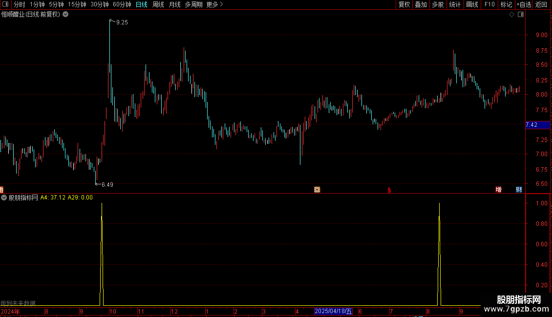This screenshot has height=317, width=552.
Task: Open the 统计 statistics tool
Action: (x=455, y=4)
